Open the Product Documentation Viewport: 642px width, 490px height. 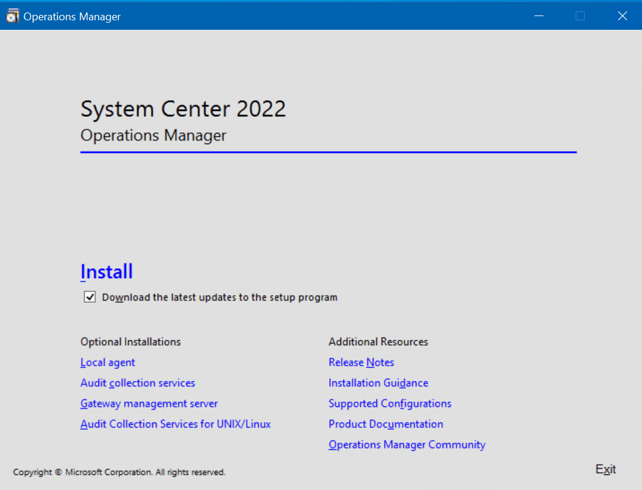point(385,424)
